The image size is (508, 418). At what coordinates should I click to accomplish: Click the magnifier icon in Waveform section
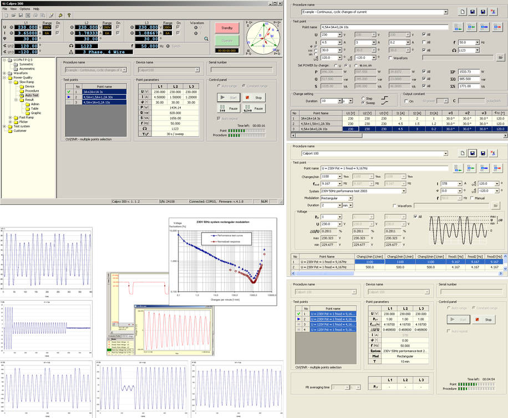(206, 39)
